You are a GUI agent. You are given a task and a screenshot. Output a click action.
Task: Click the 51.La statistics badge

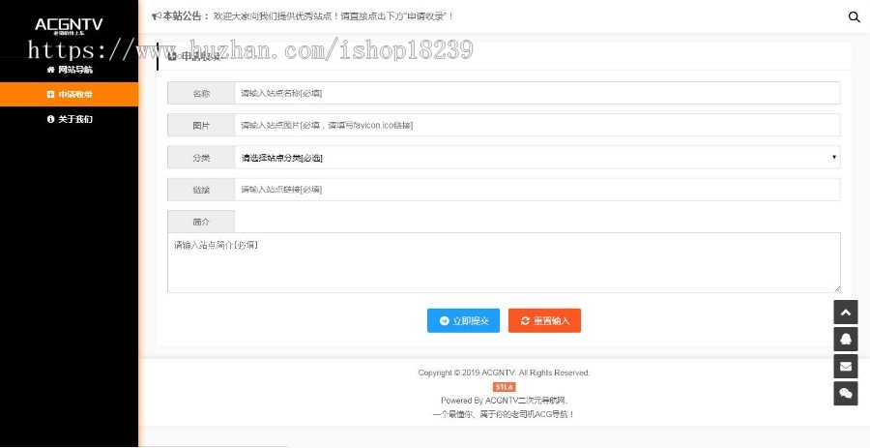pos(504,387)
